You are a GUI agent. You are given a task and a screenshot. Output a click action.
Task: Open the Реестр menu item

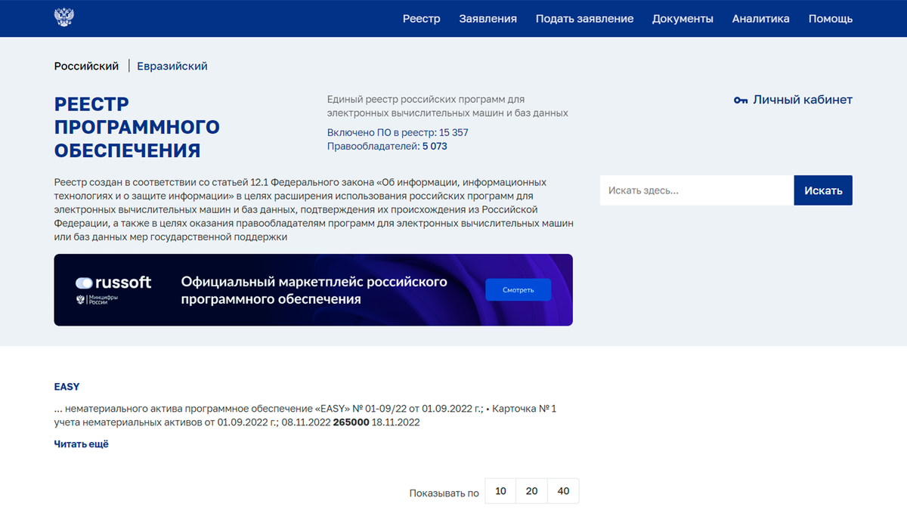click(x=421, y=18)
